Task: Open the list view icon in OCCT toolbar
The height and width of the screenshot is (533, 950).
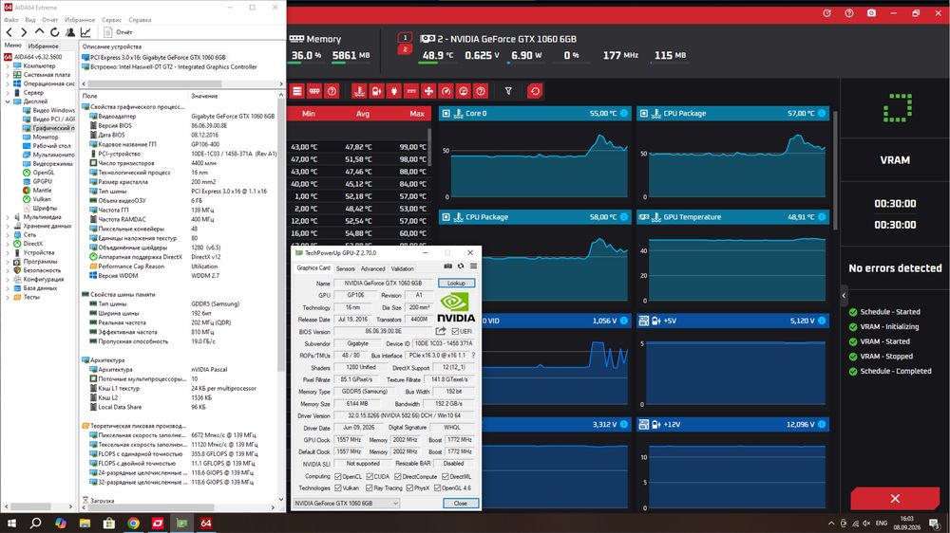Action: pos(296,91)
